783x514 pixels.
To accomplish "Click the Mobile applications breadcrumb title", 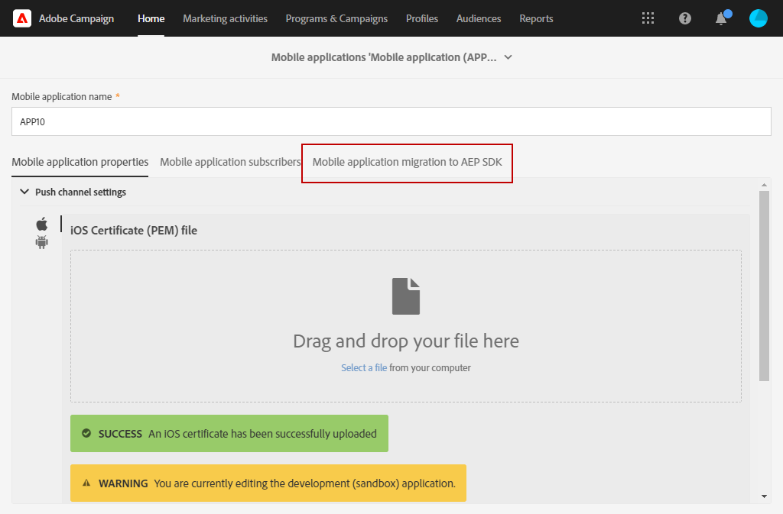I will (x=384, y=57).
